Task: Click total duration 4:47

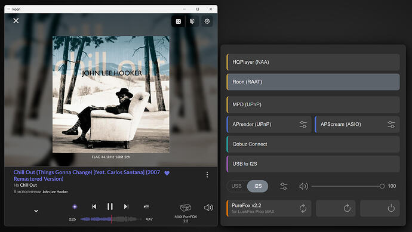Action: point(149,219)
